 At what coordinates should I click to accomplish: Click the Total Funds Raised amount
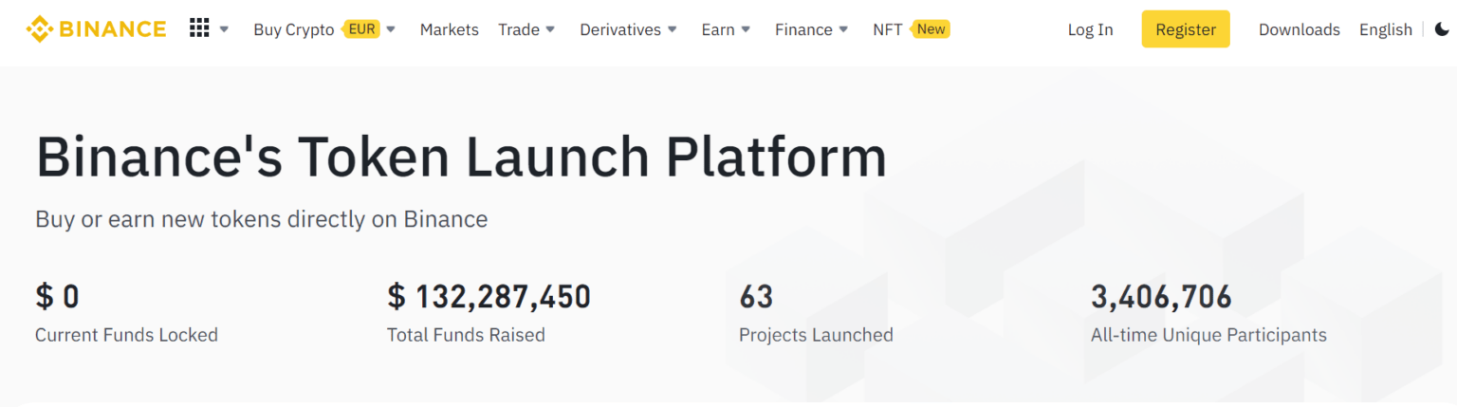(489, 297)
